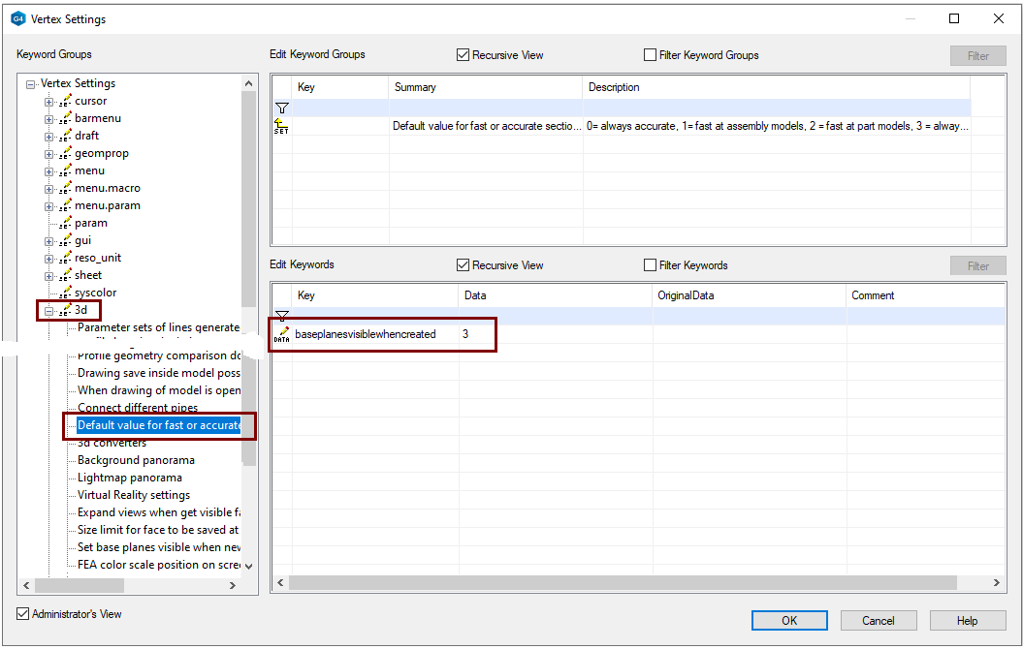Click the SET icon in keyword groups row
Image resolution: width=1023 pixels, height=649 pixels.
pyautogui.click(x=281, y=126)
